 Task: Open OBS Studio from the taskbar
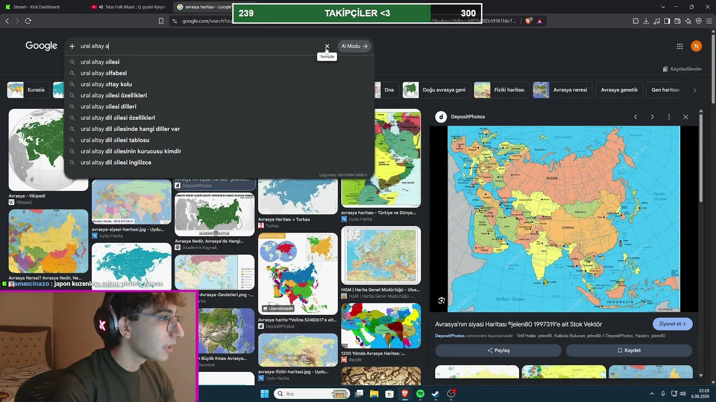451,394
